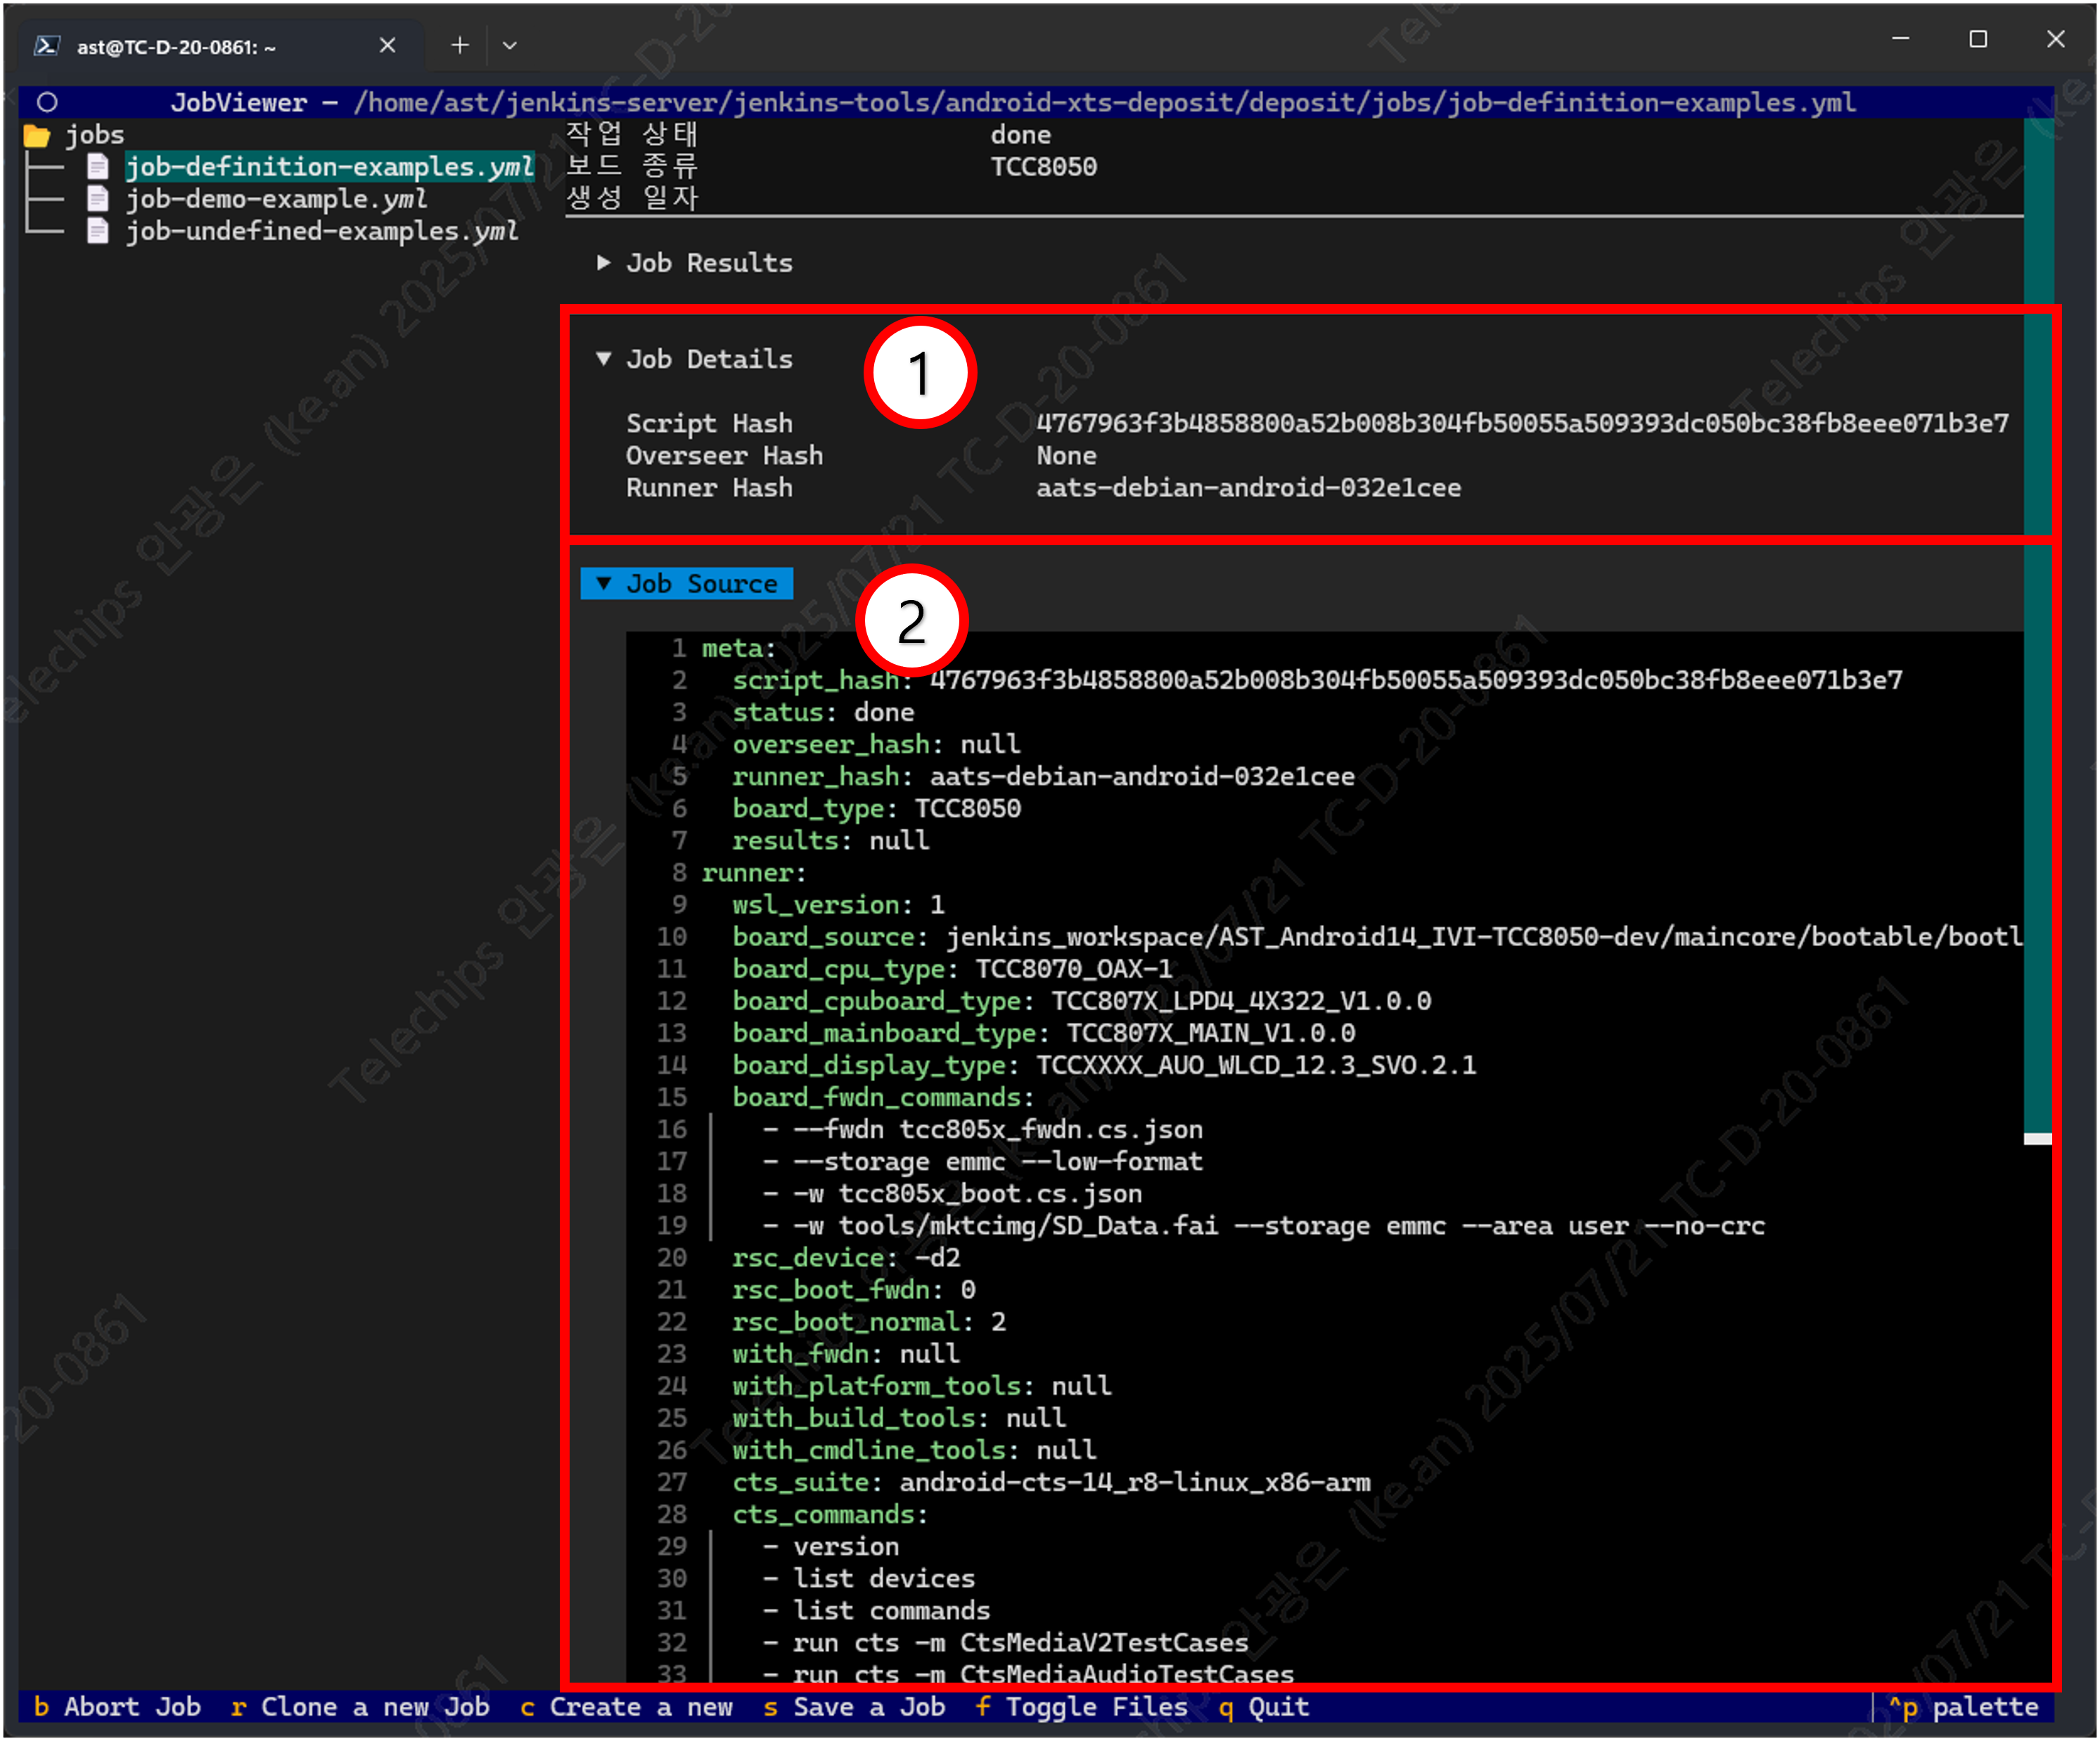Click the circle icon in JobViewer header
The height and width of the screenshot is (1741, 2100).
point(47,102)
